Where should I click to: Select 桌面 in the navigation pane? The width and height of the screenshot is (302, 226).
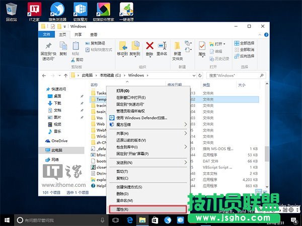[x=54, y=96]
